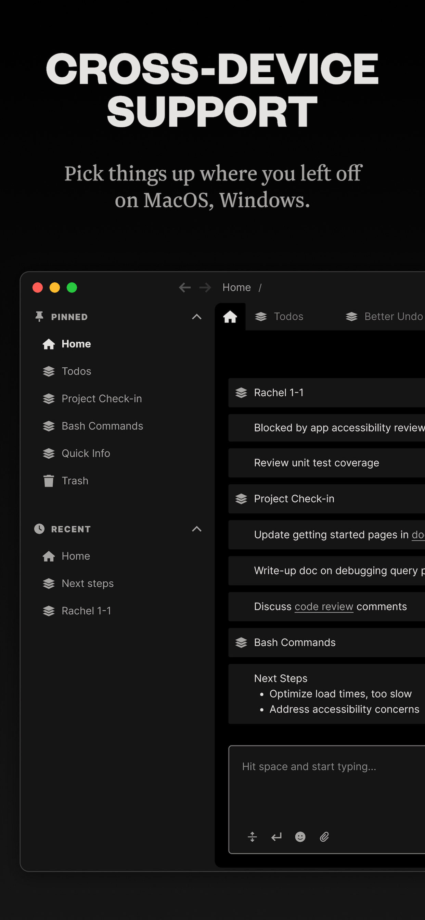Collapse the Recent section chevron

[x=197, y=529]
